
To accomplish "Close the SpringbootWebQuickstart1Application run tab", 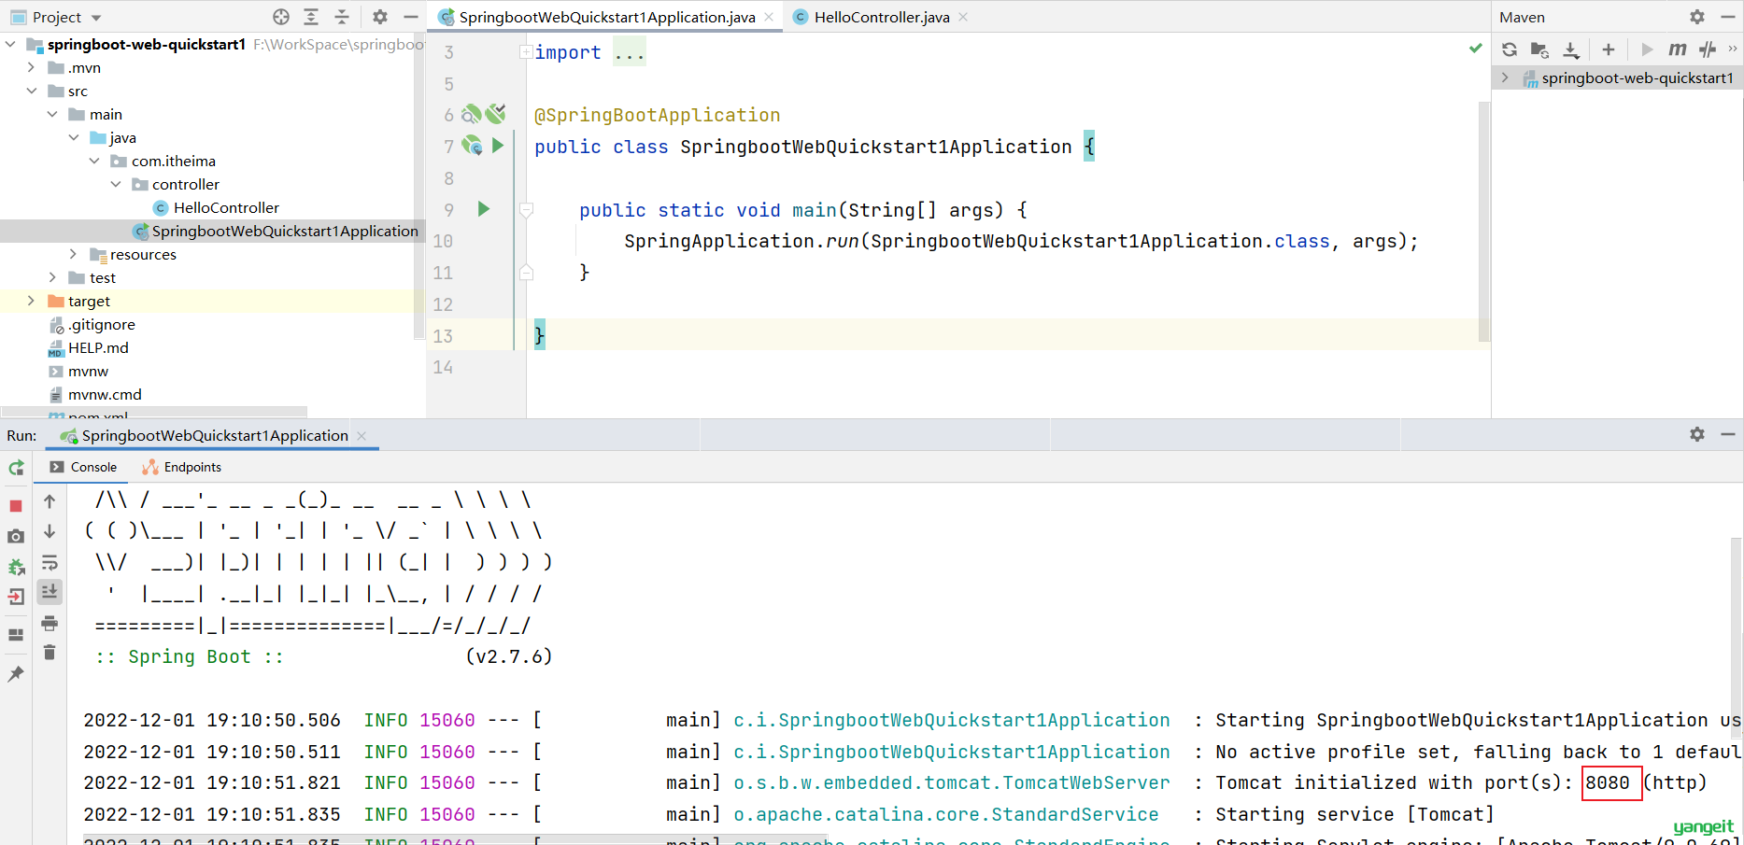I will pyautogui.click(x=362, y=436).
